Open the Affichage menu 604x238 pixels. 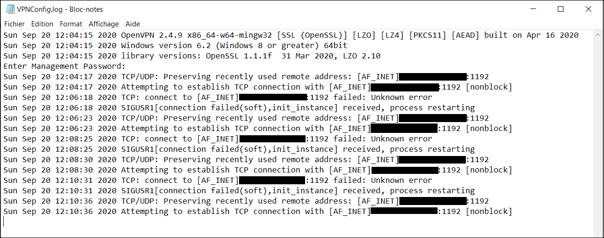tap(104, 24)
